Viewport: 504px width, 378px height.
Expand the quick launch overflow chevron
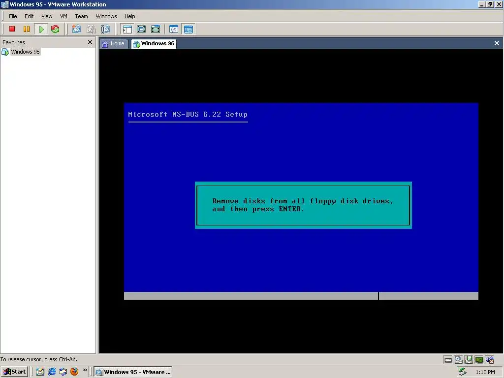tap(85, 370)
